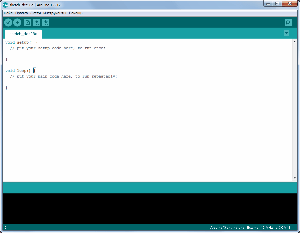The image size is (300, 233).
Task: Open the Serial Monitor magnifier icon
Action: coord(288,23)
